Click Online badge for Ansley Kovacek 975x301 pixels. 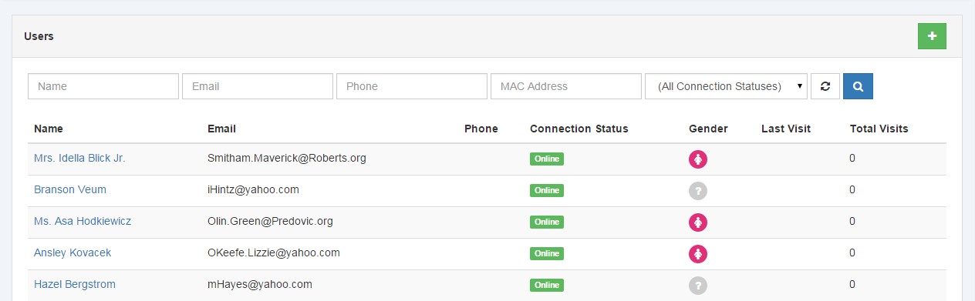(x=547, y=254)
